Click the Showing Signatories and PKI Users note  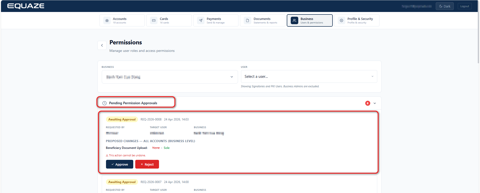click(x=280, y=87)
